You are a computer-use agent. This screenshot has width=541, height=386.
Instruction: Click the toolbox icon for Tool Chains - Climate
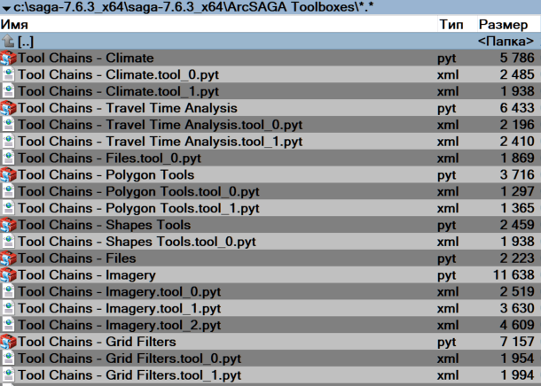click(9, 58)
